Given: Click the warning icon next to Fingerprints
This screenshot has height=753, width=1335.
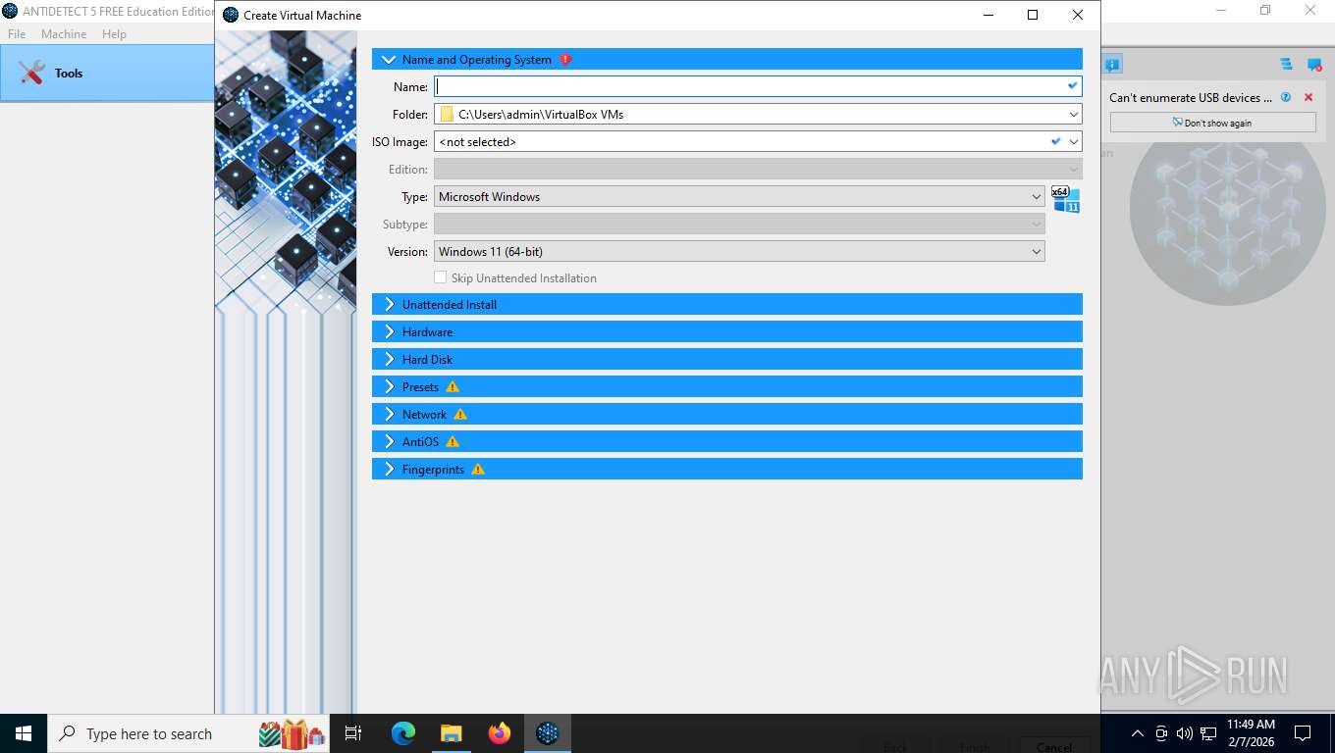Looking at the screenshot, I should (x=478, y=469).
